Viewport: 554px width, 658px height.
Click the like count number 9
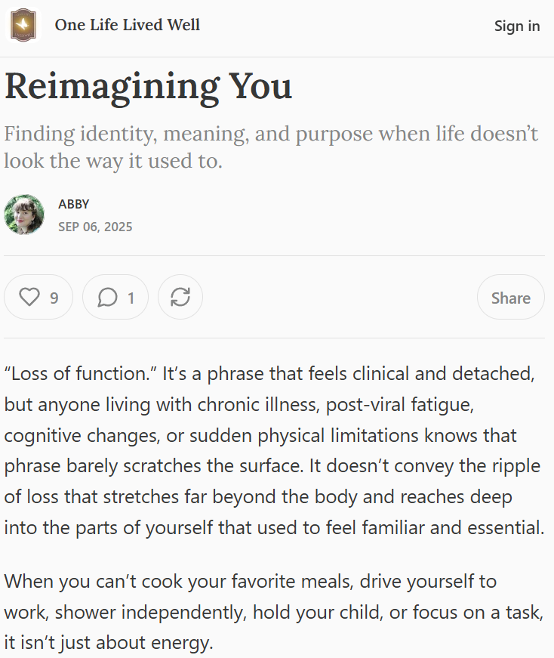coord(54,298)
